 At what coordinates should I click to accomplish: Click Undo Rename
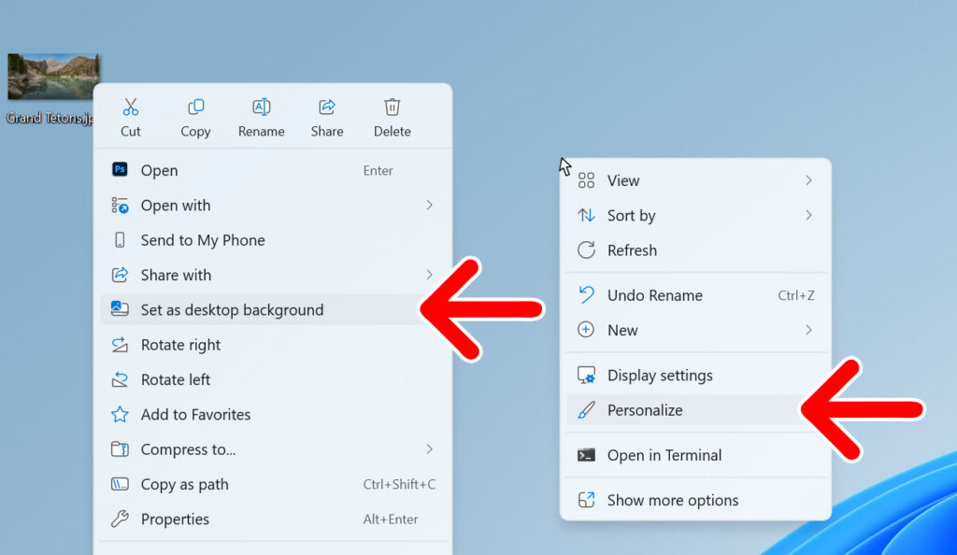(x=654, y=294)
